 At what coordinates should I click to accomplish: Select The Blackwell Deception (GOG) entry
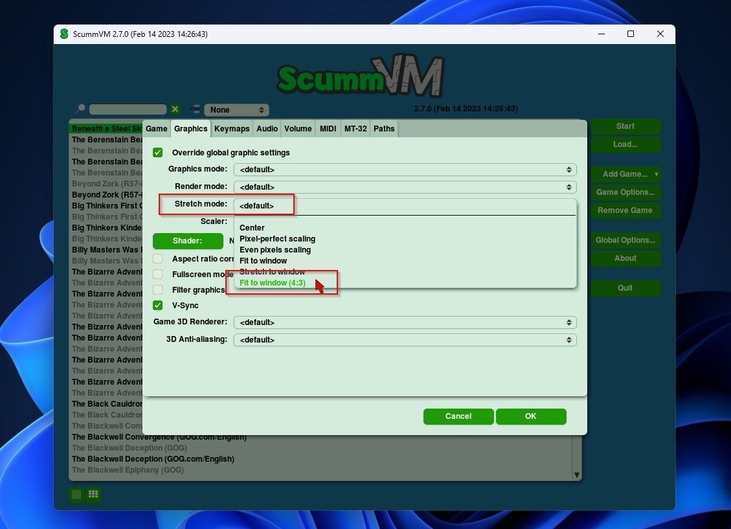tap(129, 448)
